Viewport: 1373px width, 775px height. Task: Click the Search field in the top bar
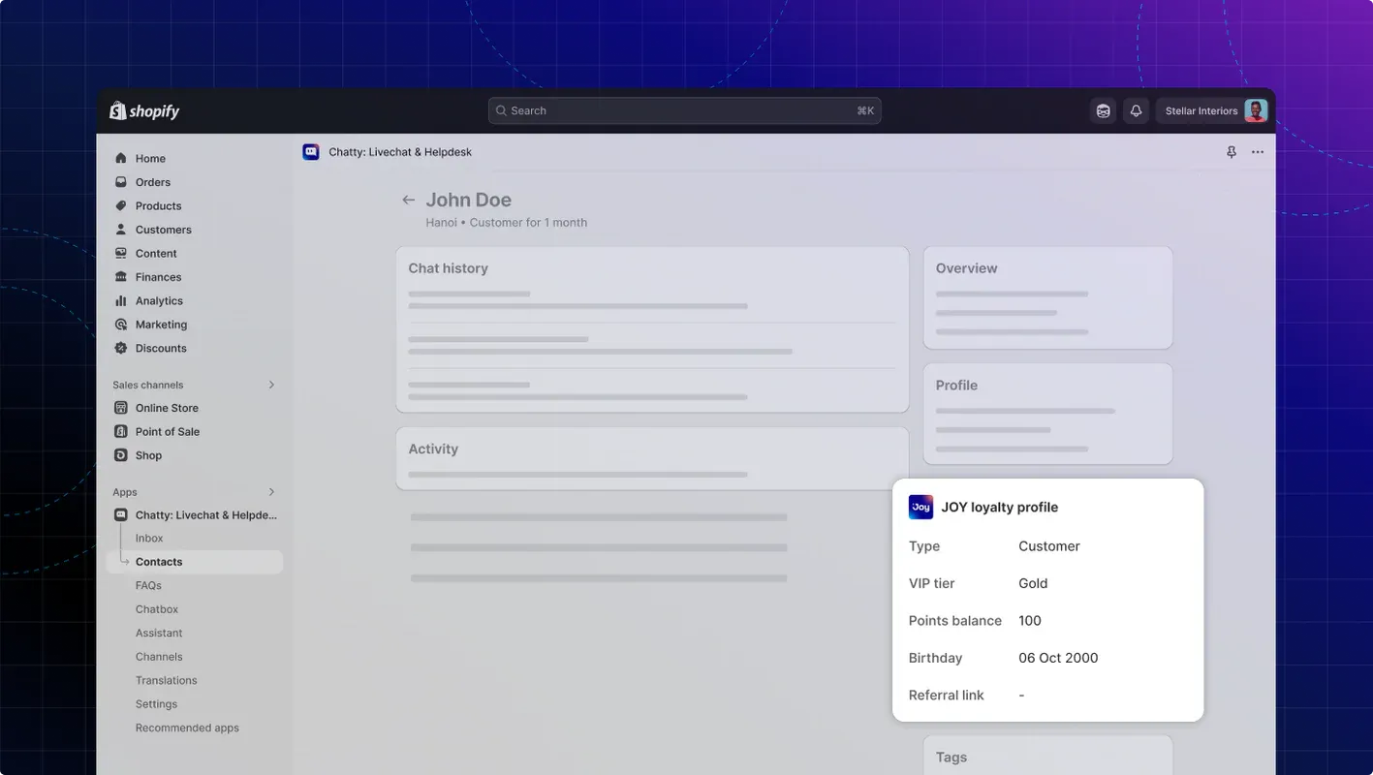click(684, 109)
